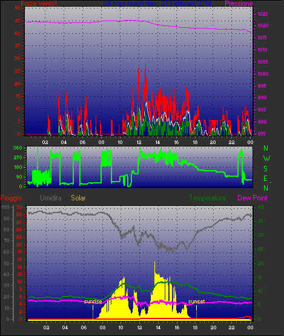Viewport: 284px width, 336px height.
Task: Click the 'Temperatura' legend label
Action: (207, 198)
